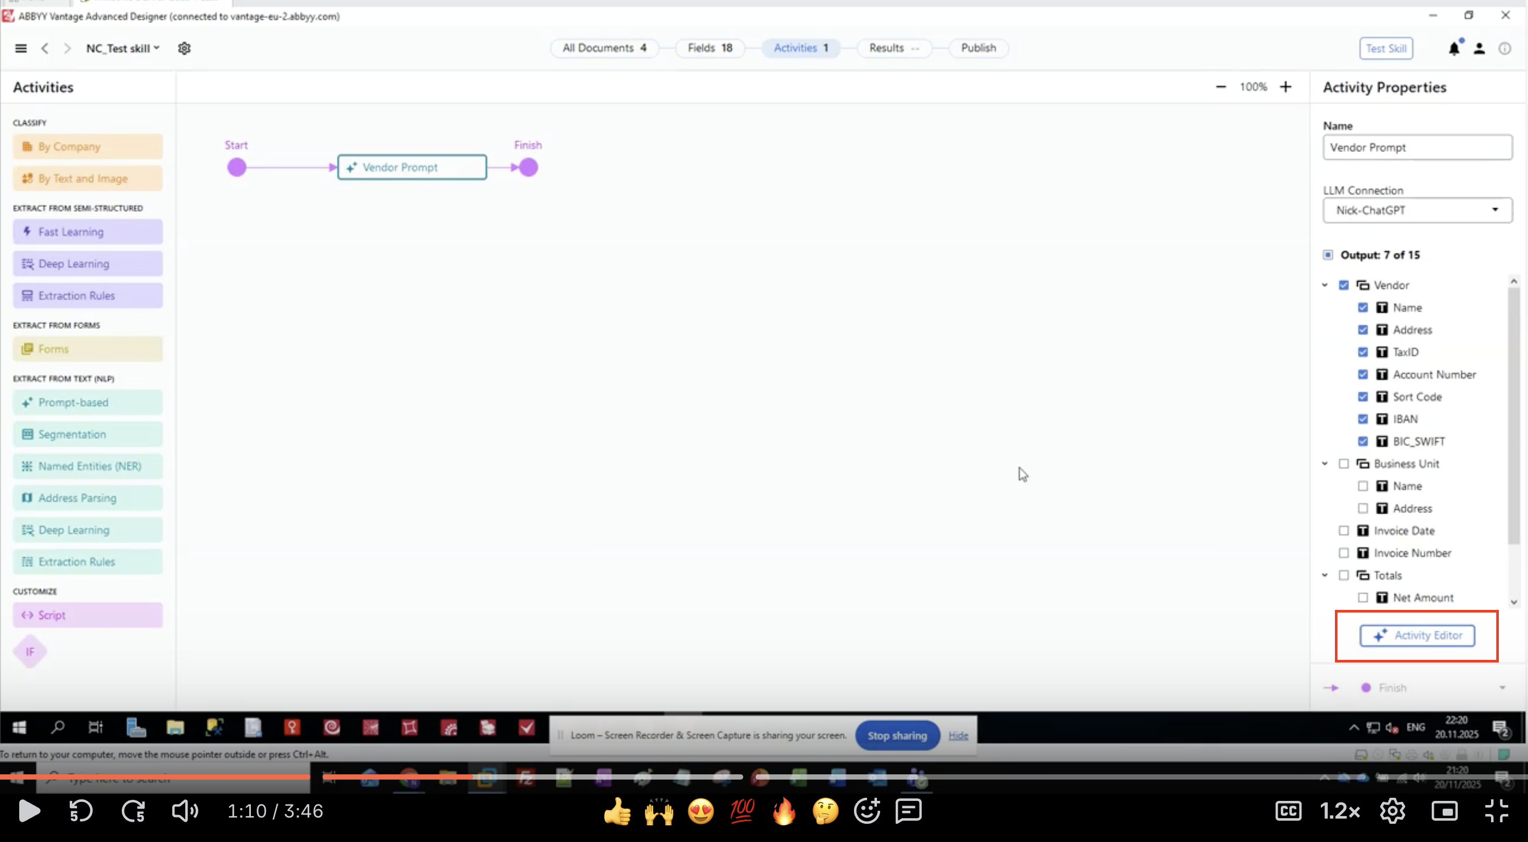Select the Fast Learning activity
Viewport: 1528px width, 842px height.
click(88, 232)
